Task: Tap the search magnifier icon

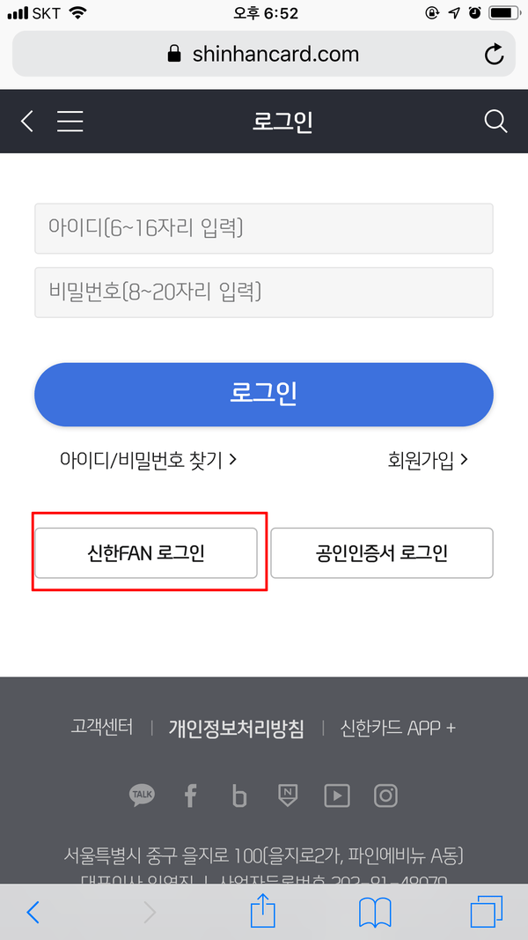Action: (x=495, y=122)
